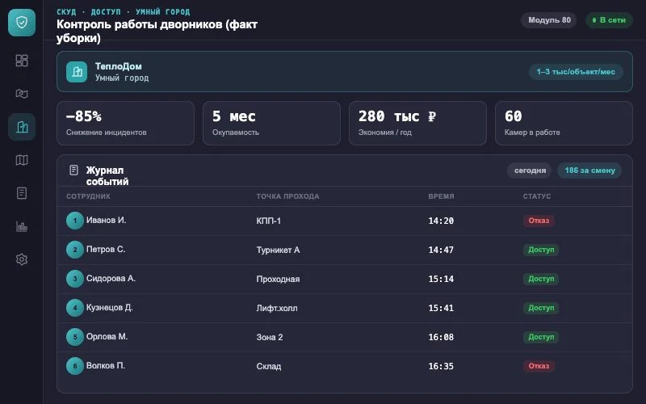Click the 15:14 time cell
This screenshot has width=646, height=404.
click(441, 279)
